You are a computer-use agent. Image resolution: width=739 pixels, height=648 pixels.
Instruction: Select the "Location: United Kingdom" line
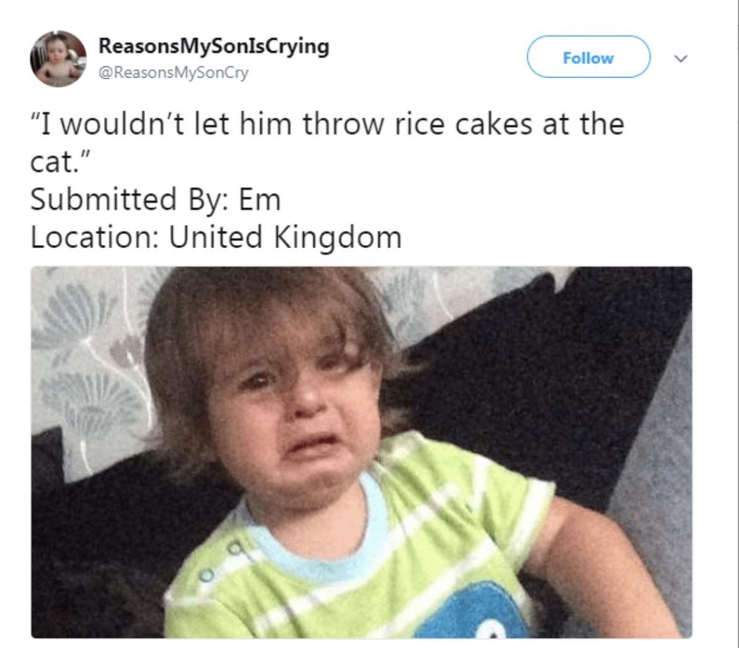pyautogui.click(x=216, y=237)
